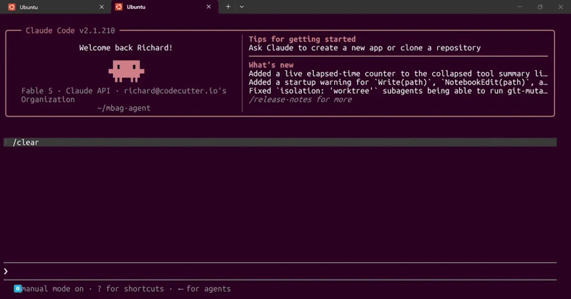Click the 'Tips for getting started' heading
The height and width of the screenshot is (299, 571).
click(302, 39)
